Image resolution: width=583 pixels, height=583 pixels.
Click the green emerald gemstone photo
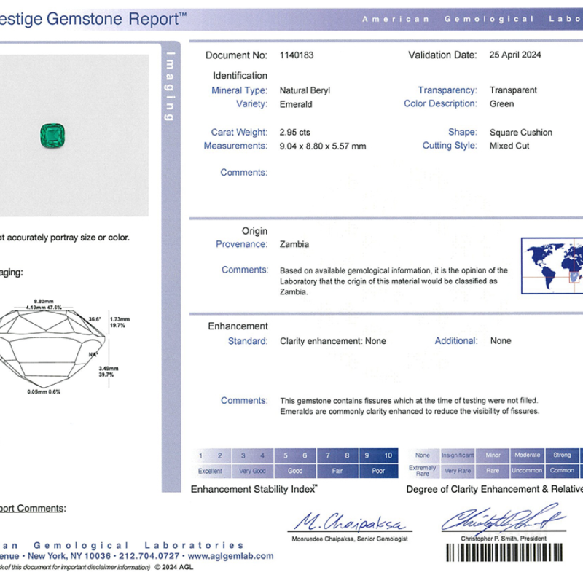point(52,136)
